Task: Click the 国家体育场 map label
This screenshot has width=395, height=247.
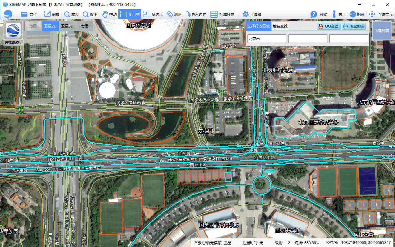Action: pos(138,25)
